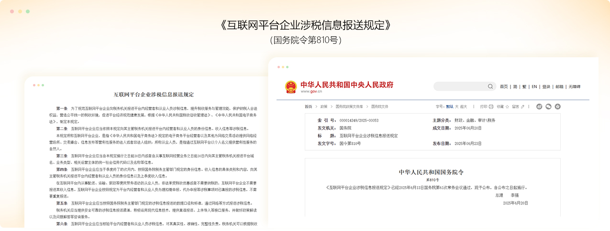Open 首页 in top navigation

pos(504,87)
